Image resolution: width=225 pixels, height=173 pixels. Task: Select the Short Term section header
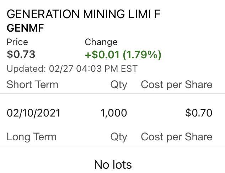(32, 85)
